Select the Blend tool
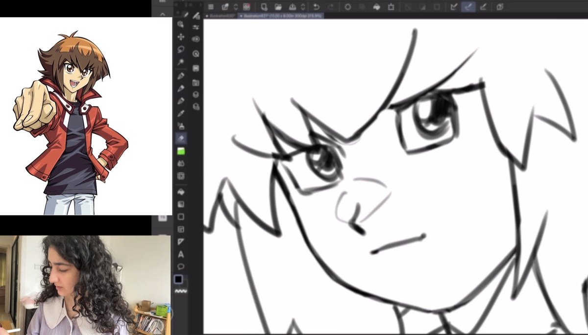The height and width of the screenshot is (335, 588). tap(181, 164)
